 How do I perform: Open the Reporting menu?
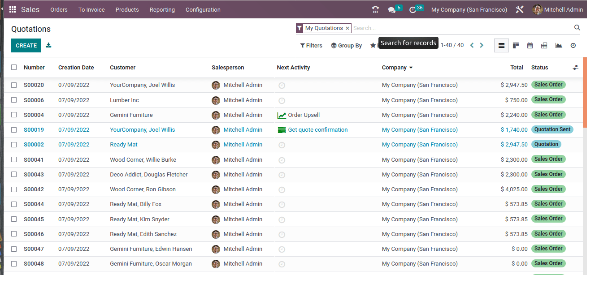(x=162, y=9)
